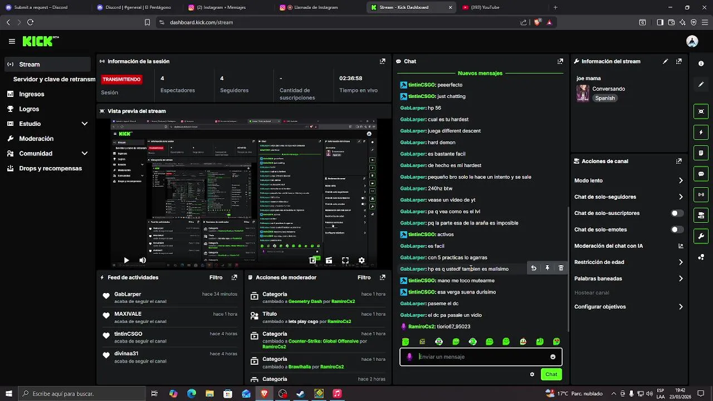Pop out the Acciones de canal panel
The height and width of the screenshot is (401, 713).
coord(678,161)
